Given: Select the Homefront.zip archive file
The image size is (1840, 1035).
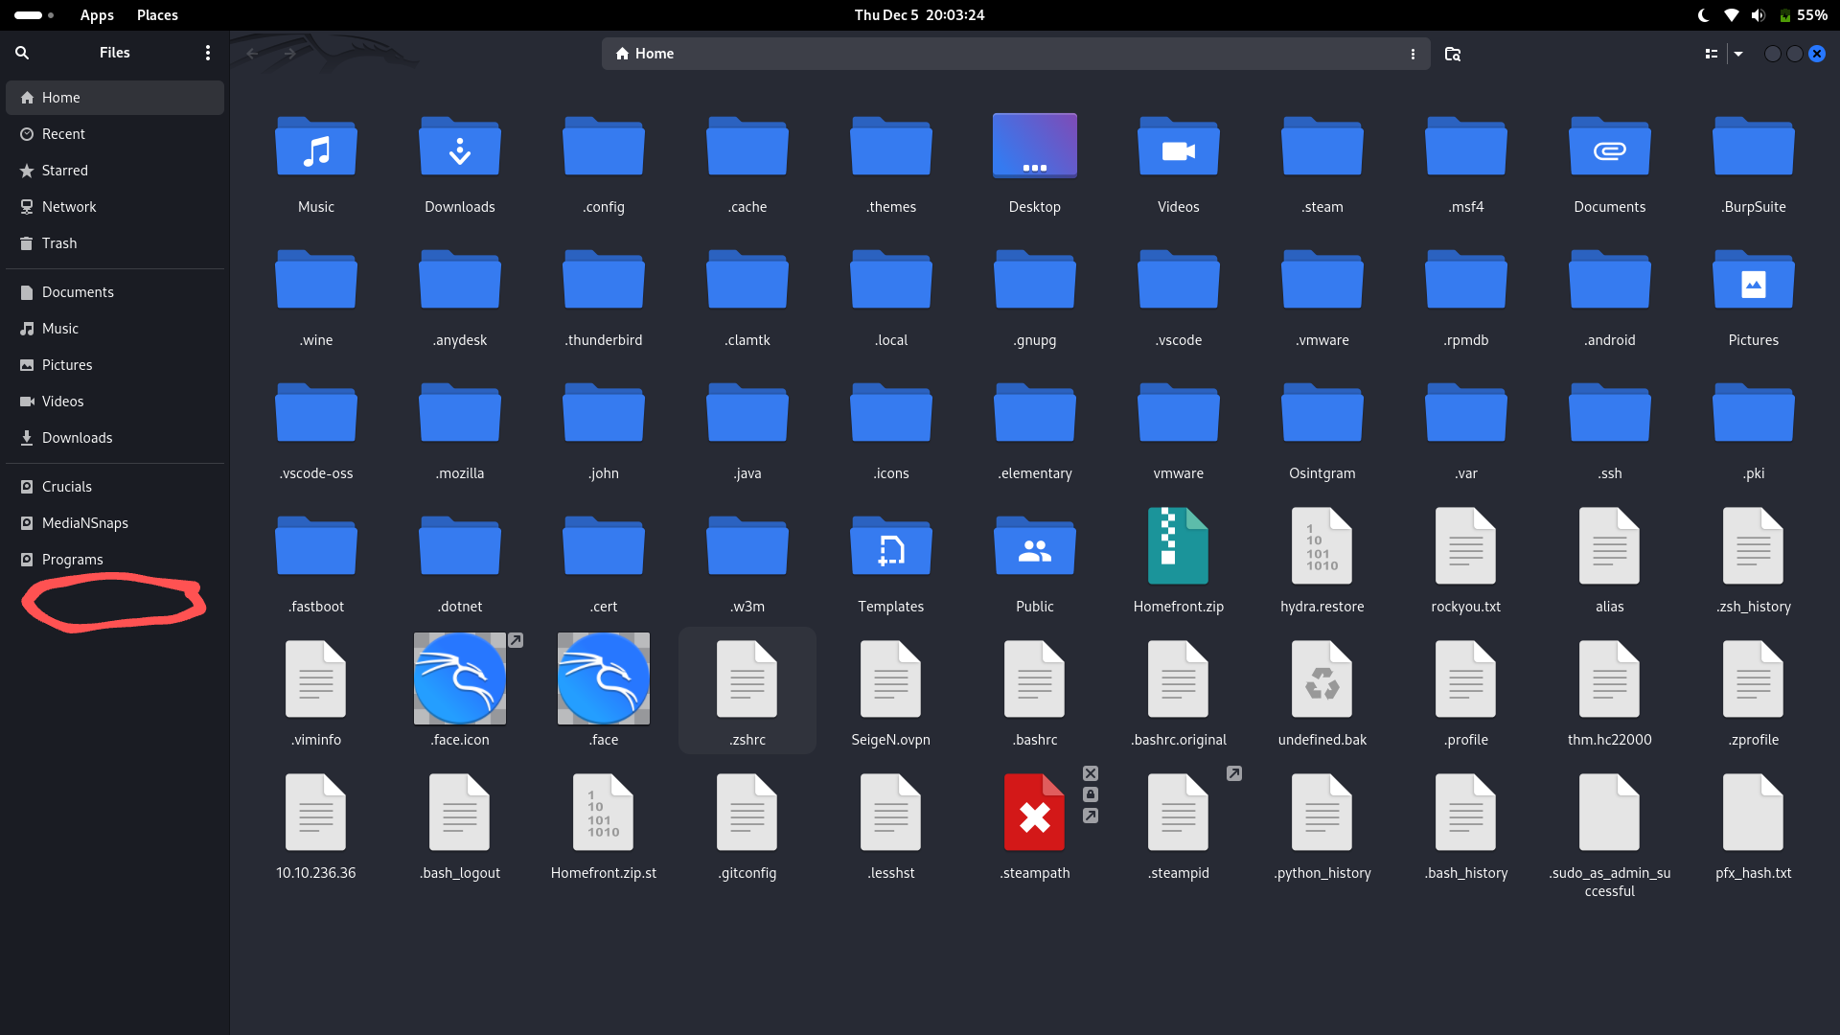Looking at the screenshot, I should pyautogui.click(x=1178, y=546).
